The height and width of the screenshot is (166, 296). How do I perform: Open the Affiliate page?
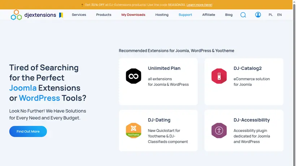pos(209,15)
